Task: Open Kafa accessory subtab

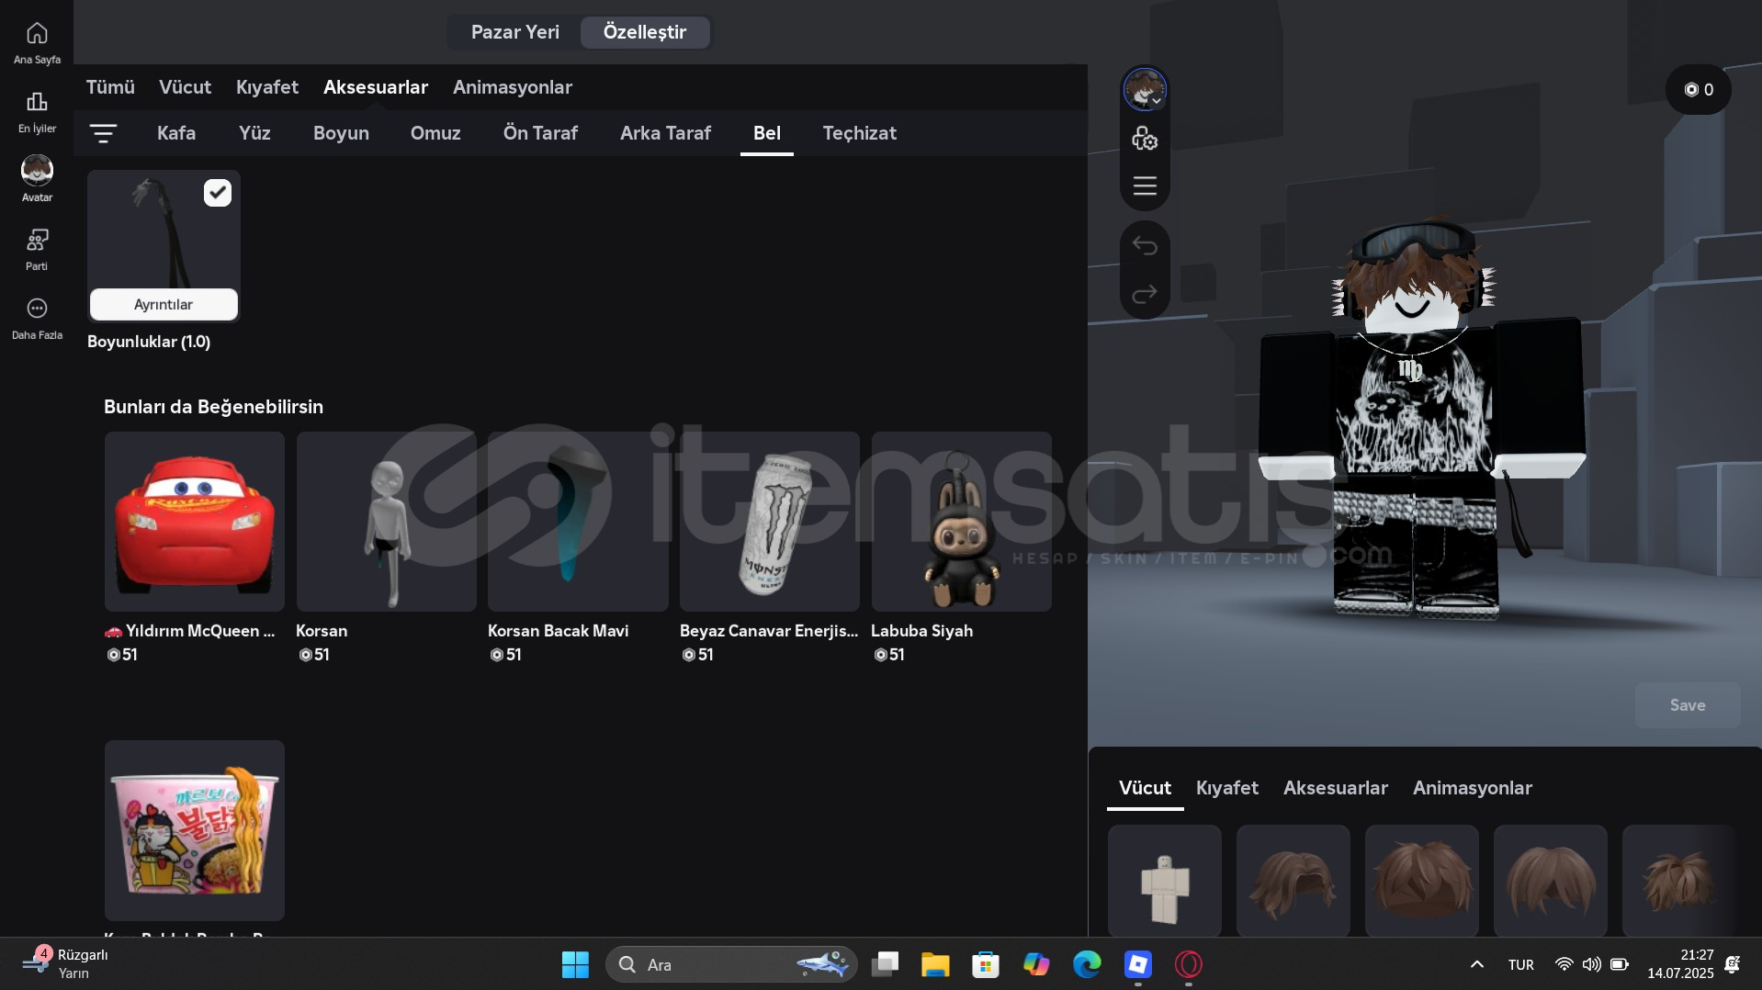Action: [176, 133]
